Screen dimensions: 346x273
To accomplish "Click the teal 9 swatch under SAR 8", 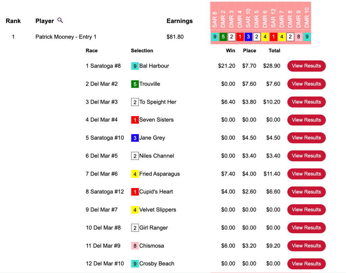I will tap(215, 37).
